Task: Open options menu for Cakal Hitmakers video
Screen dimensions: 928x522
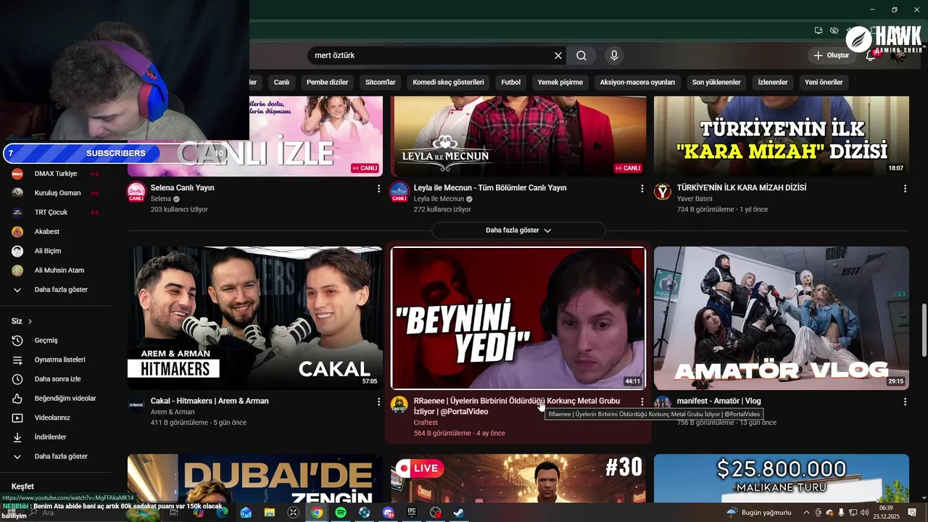Action: 378,402
